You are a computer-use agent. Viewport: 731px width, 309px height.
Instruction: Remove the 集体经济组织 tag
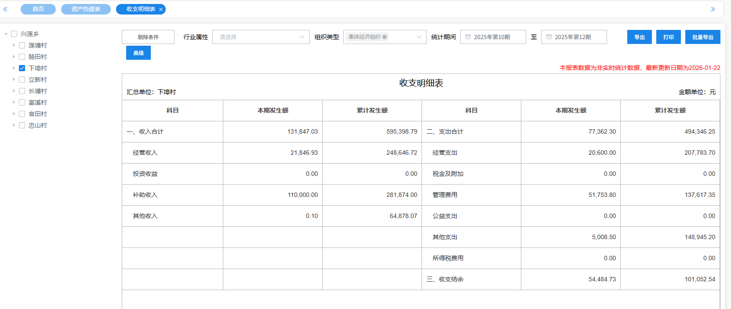coord(385,37)
